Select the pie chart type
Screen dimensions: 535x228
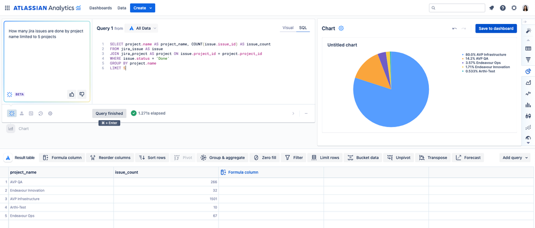[x=528, y=72]
